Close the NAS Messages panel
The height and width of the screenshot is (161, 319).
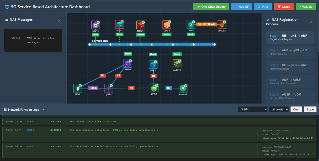point(59,21)
